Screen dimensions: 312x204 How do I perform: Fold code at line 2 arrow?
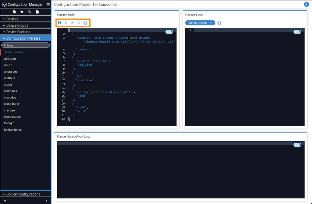coord(66,34)
